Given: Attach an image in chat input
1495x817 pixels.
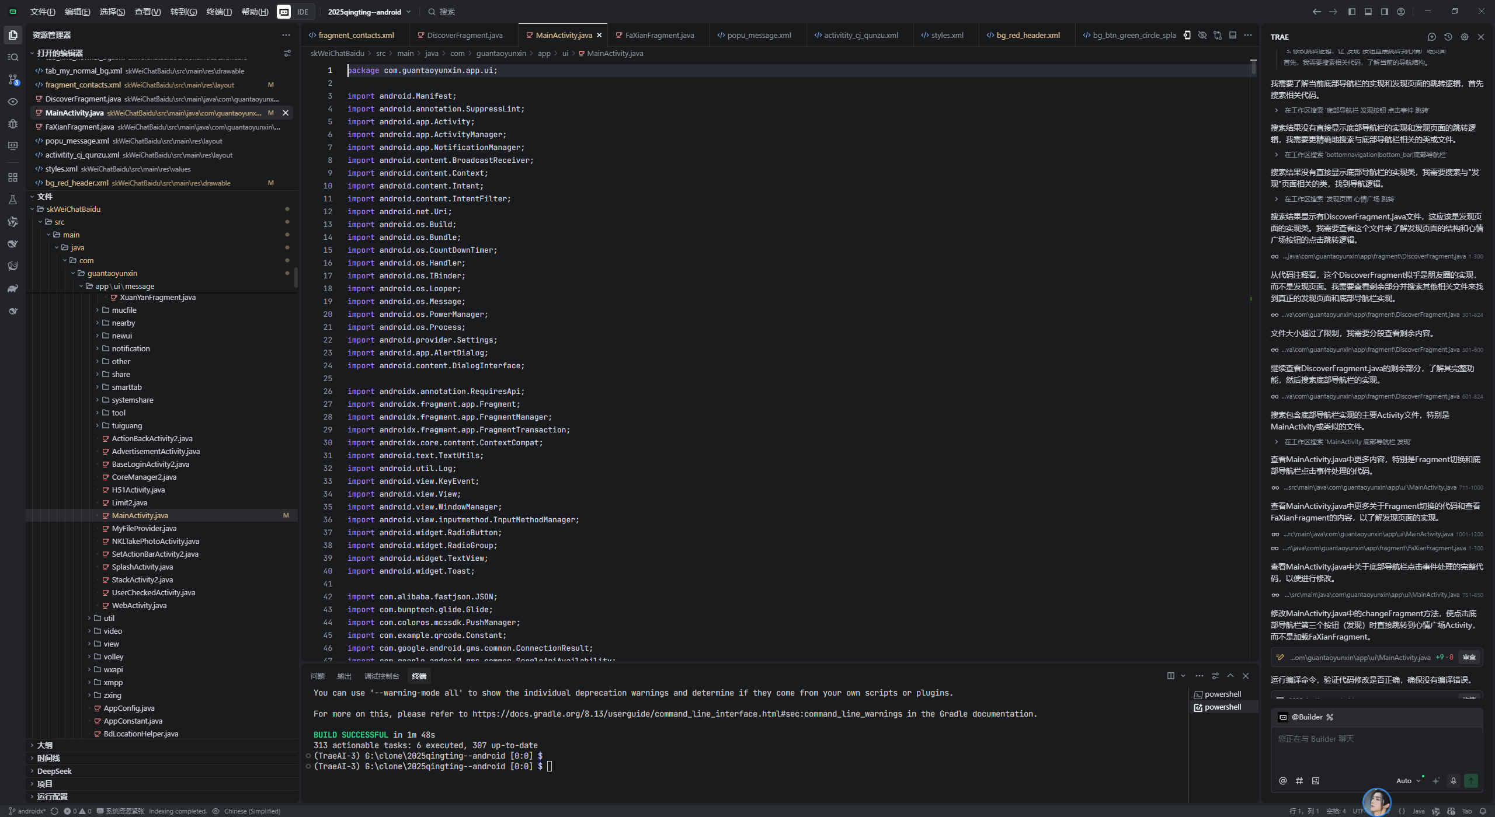Looking at the screenshot, I should [x=1316, y=781].
